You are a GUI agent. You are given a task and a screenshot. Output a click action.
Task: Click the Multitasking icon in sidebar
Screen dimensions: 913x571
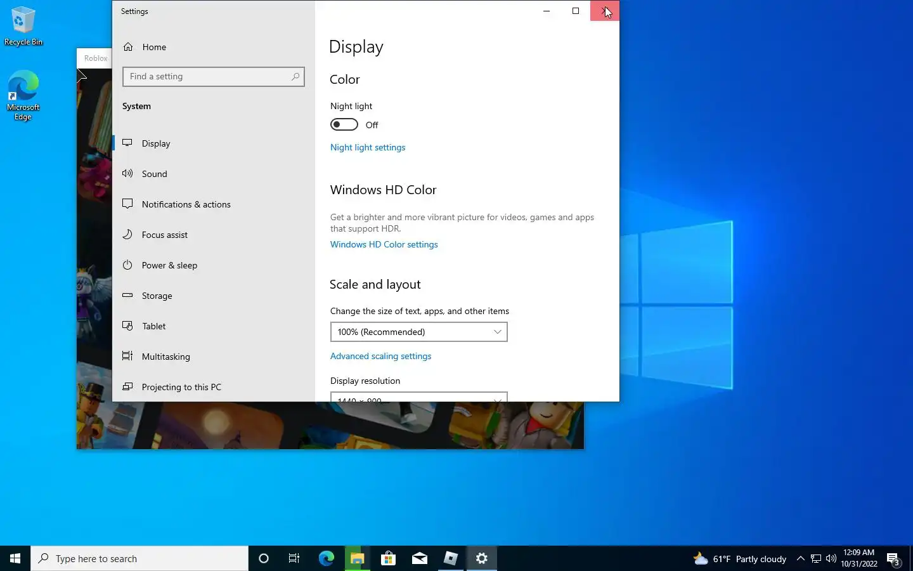coord(127,356)
